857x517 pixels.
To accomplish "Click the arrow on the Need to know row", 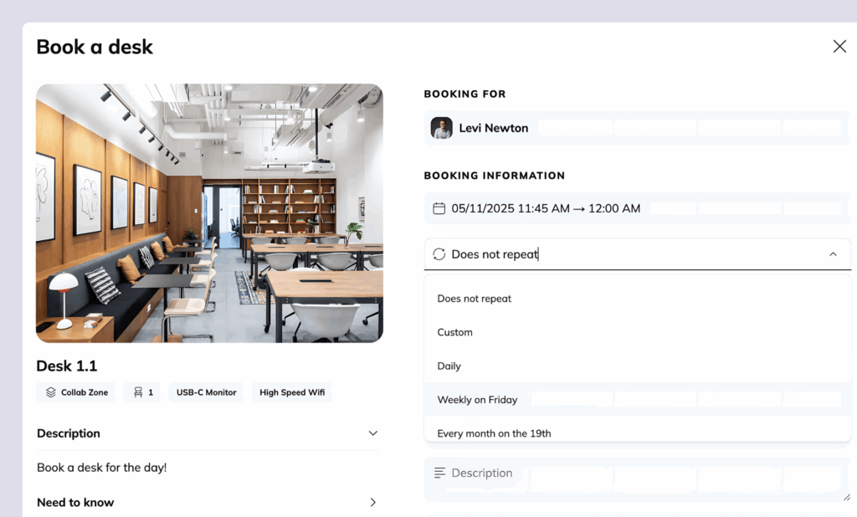I will (x=373, y=502).
